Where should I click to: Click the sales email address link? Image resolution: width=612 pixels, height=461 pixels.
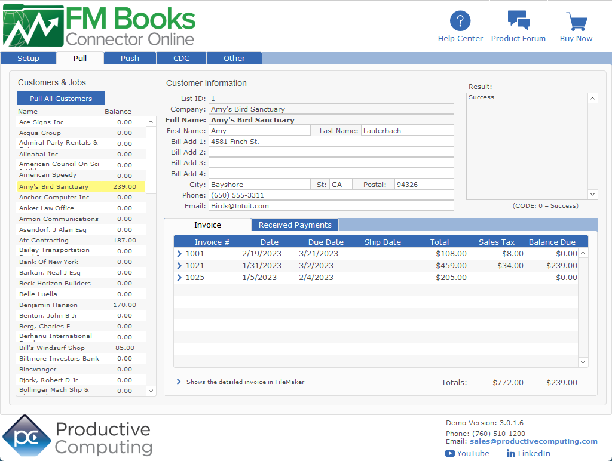point(533,441)
